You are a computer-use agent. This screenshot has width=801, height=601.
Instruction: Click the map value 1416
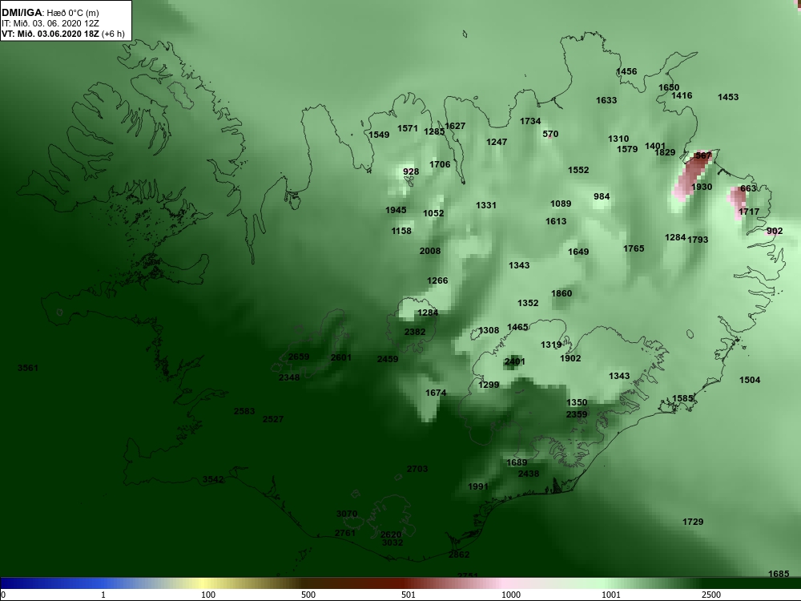(x=682, y=95)
